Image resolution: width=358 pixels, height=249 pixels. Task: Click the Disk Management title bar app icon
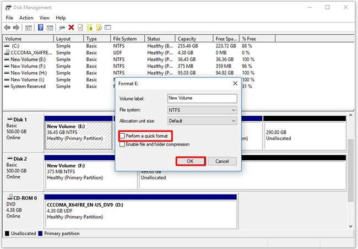tap(8, 8)
